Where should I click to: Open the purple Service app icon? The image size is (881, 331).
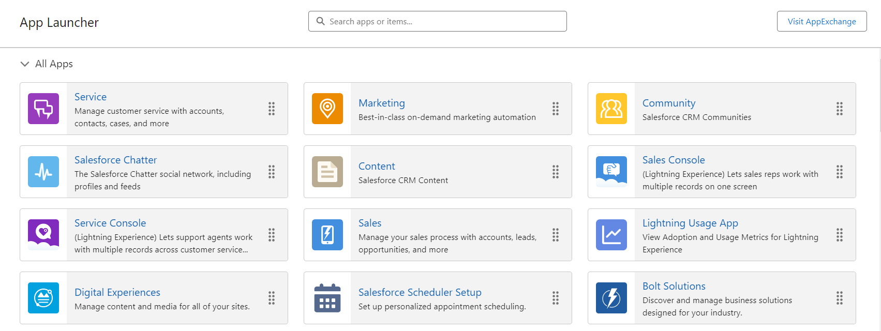[43, 109]
